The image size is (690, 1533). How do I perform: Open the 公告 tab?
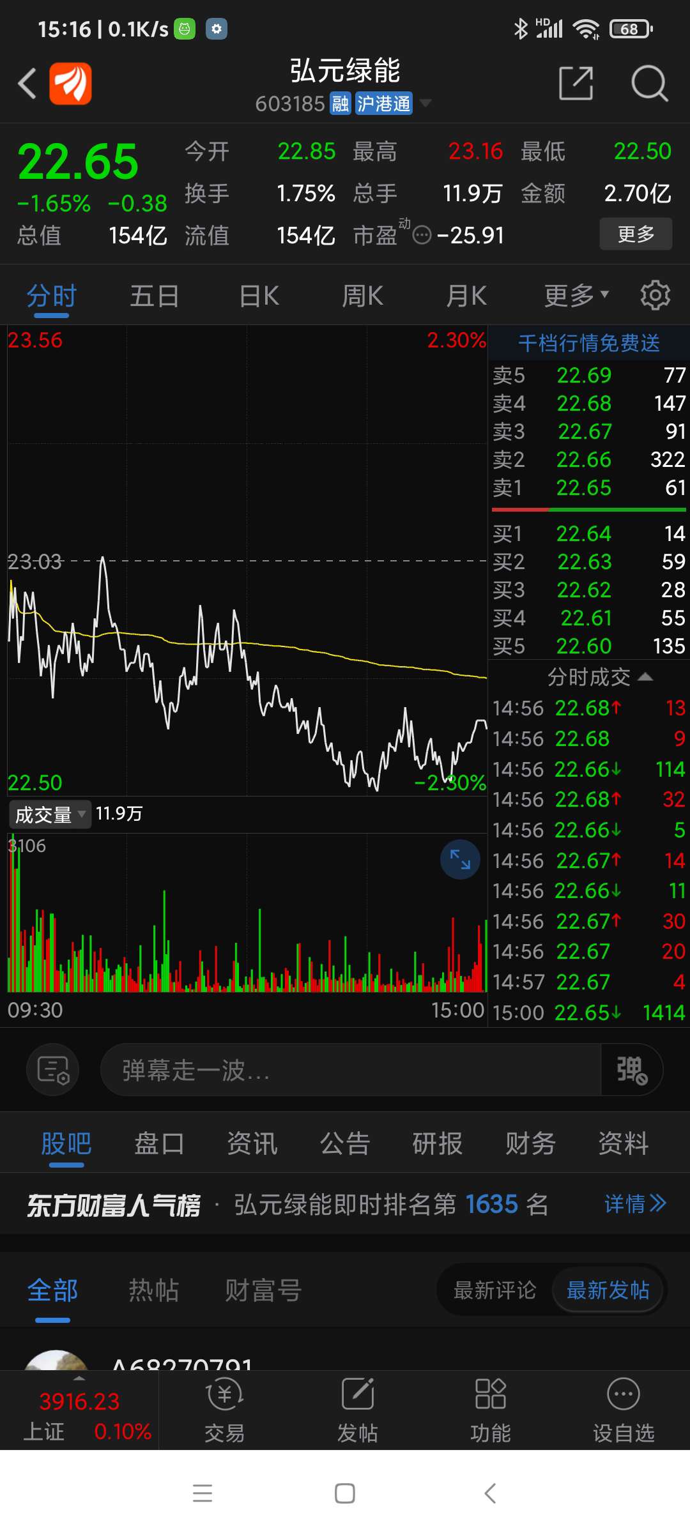coord(345,1143)
